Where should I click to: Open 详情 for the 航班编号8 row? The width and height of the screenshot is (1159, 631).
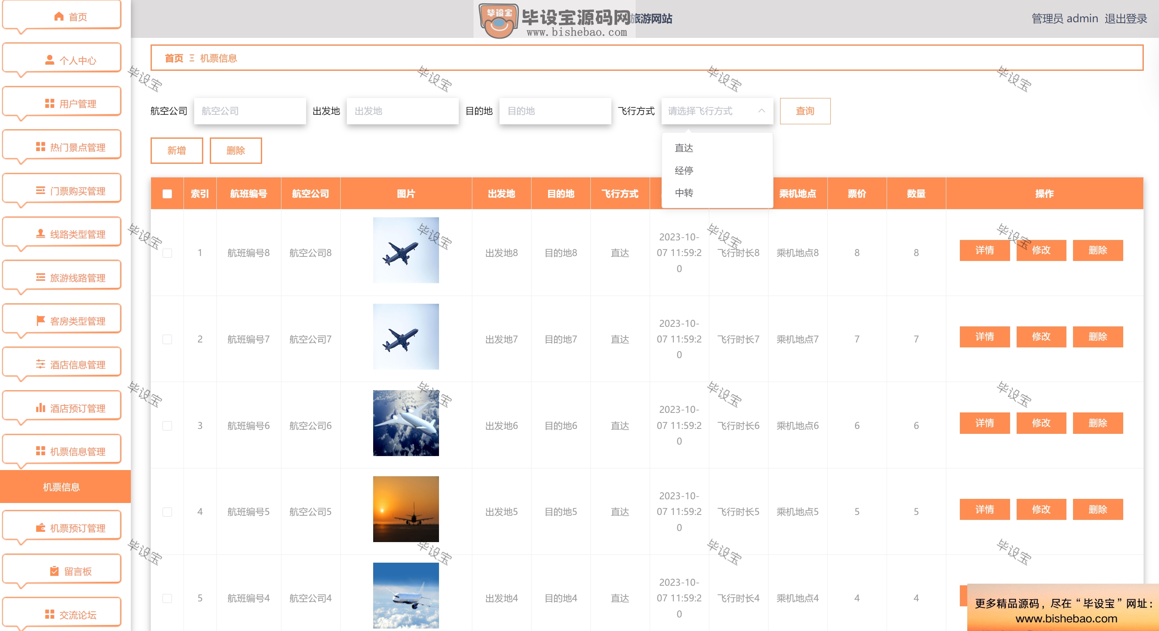[x=985, y=250]
